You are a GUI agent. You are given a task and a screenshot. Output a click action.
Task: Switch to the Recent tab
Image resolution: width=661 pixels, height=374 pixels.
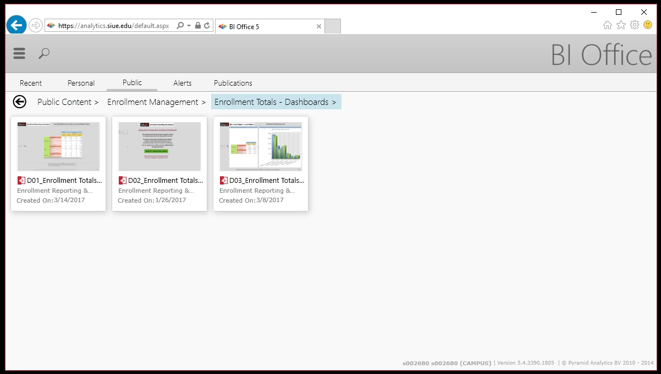31,83
